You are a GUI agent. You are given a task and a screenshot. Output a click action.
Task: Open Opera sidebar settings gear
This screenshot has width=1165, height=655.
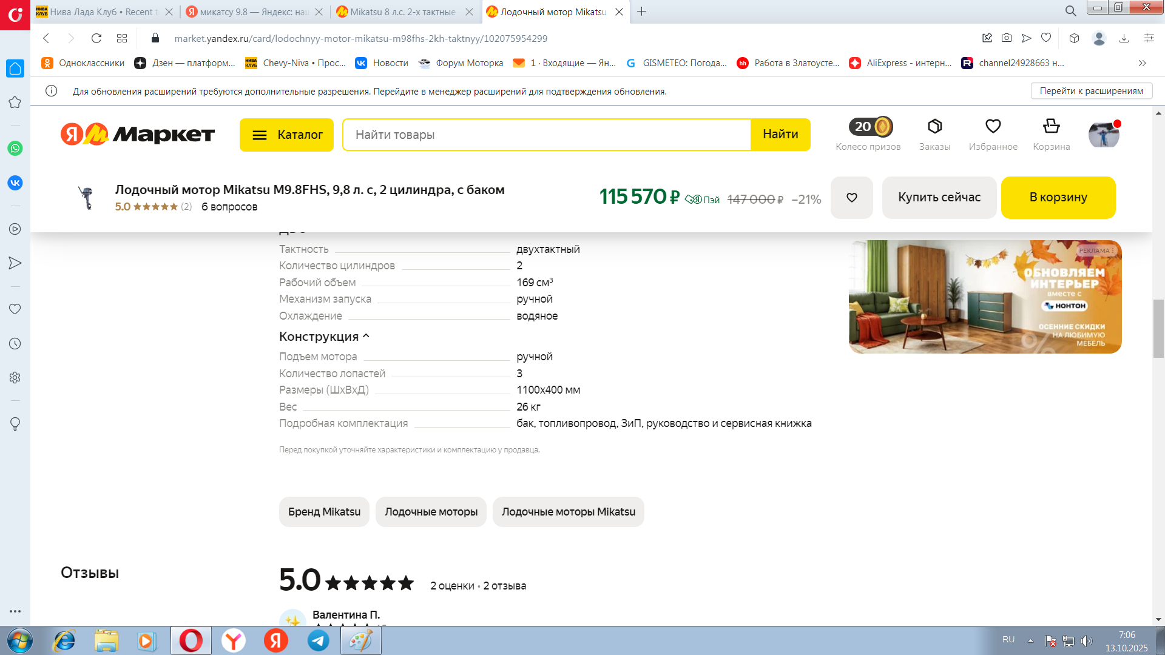click(x=15, y=377)
